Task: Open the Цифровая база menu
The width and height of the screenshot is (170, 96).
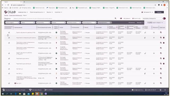Action: click(x=23, y=12)
